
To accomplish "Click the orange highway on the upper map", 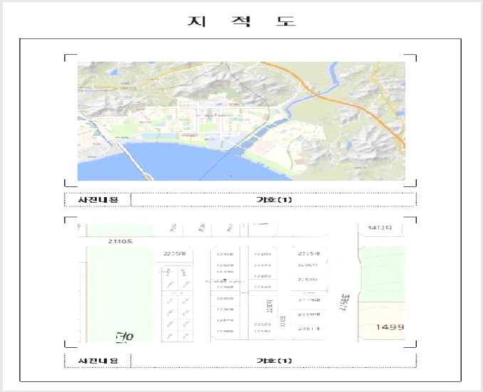I will 336,99.
